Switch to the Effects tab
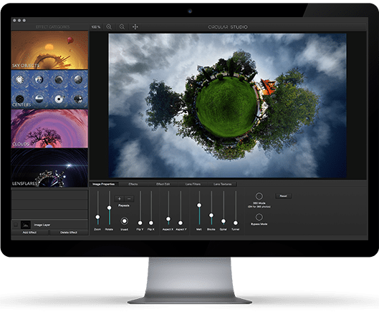This screenshot has width=379, height=314. point(133,184)
